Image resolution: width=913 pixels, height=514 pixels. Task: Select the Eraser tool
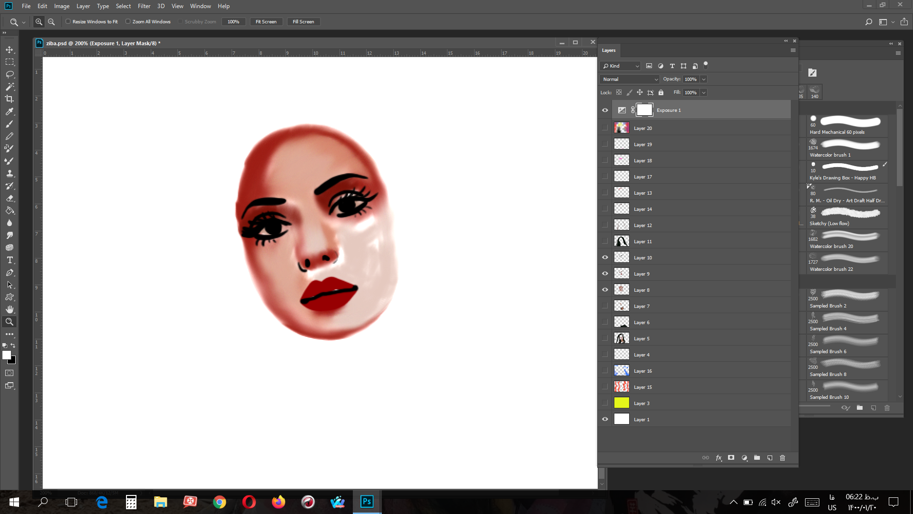[x=10, y=198]
